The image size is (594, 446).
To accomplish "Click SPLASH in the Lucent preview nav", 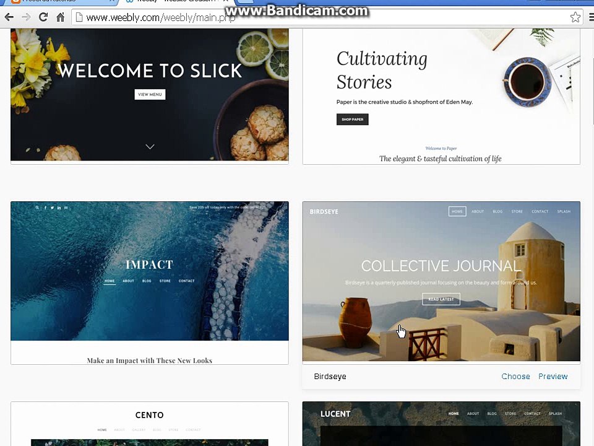I will (555, 413).
